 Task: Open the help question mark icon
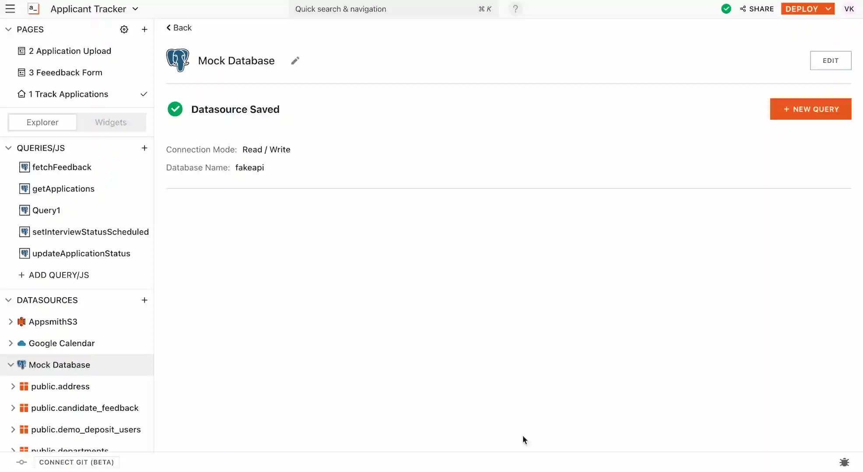[515, 9]
